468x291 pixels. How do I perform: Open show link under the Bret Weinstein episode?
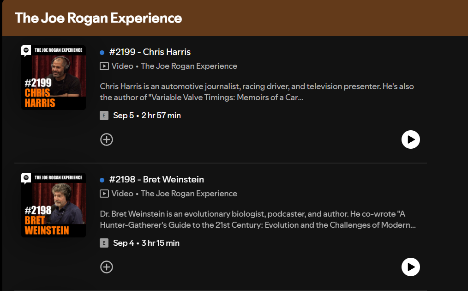click(x=189, y=194)
